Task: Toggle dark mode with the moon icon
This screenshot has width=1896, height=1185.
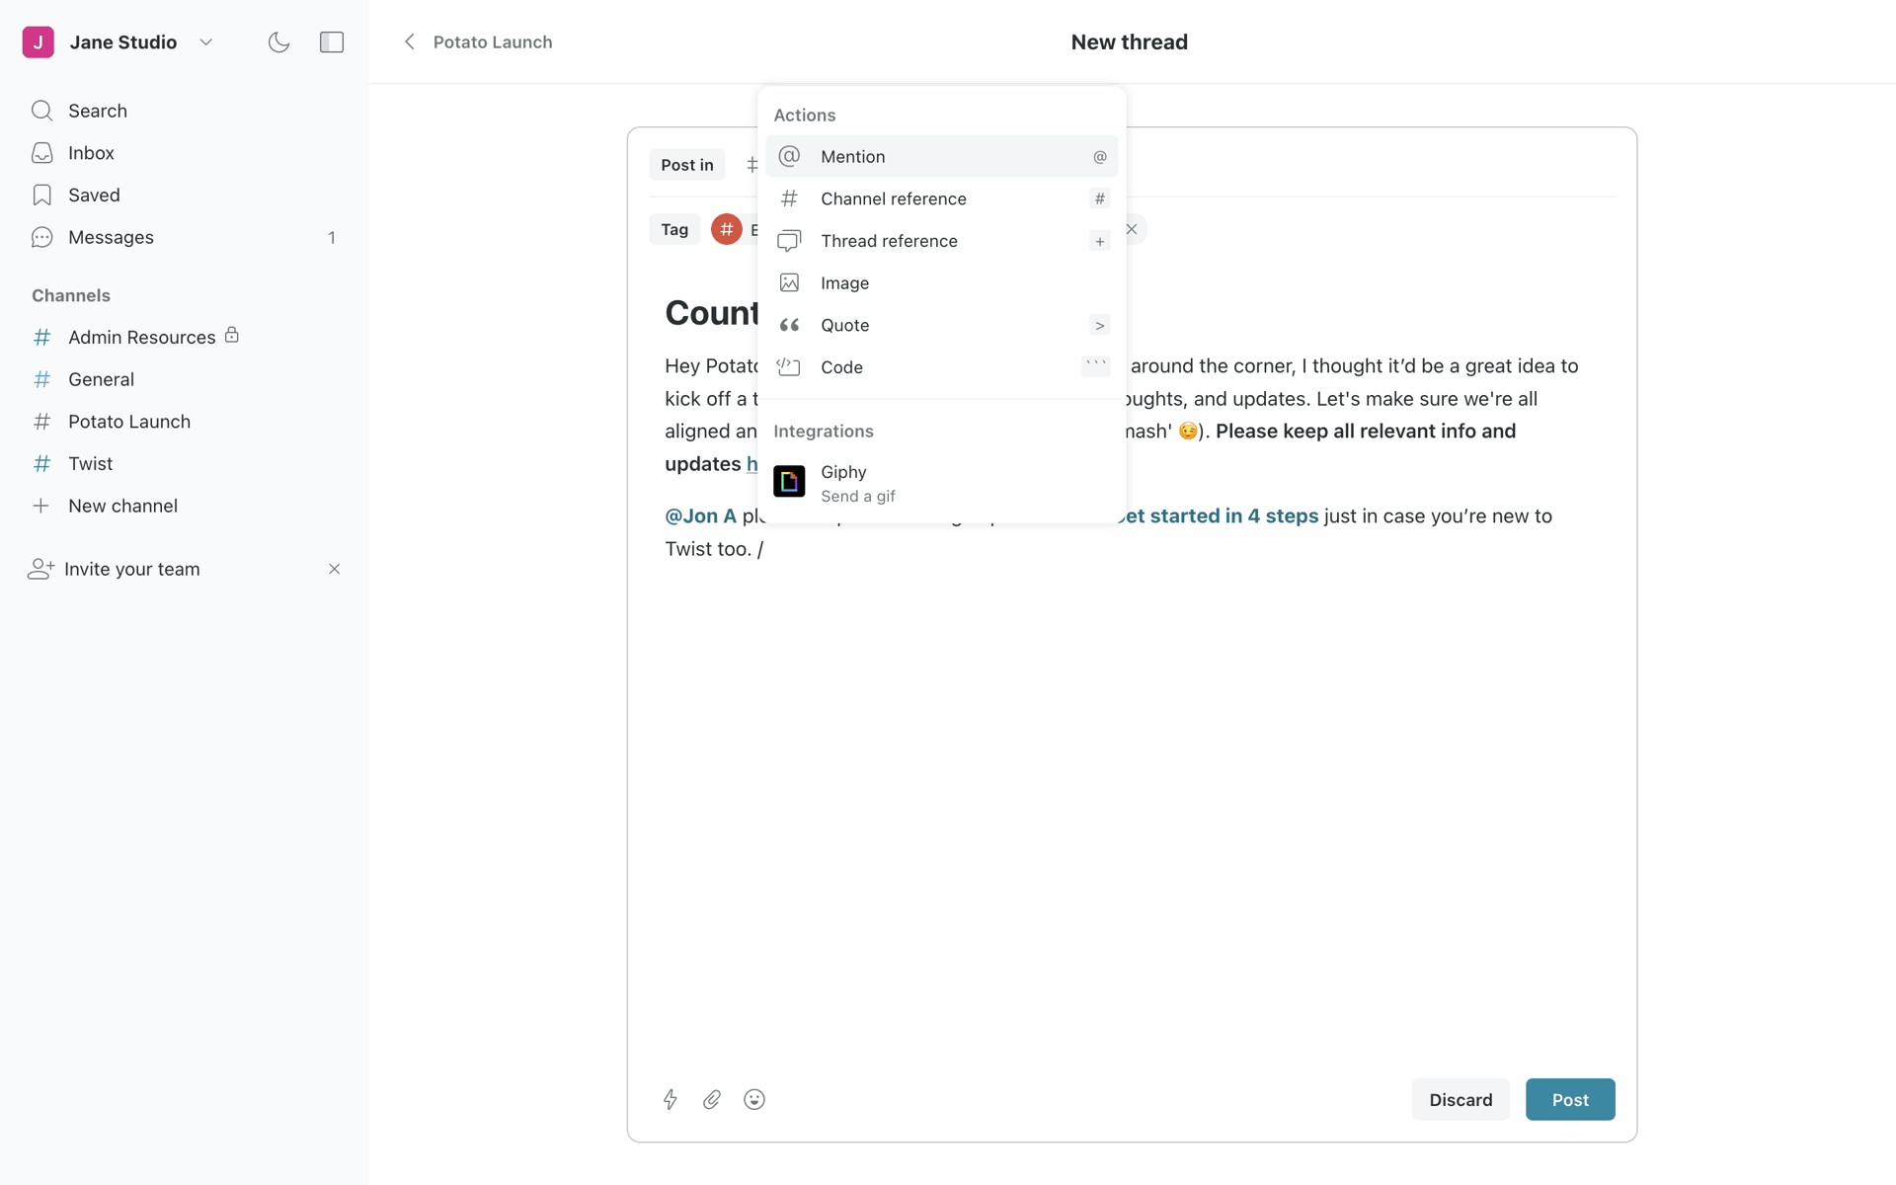Action: 279,42
